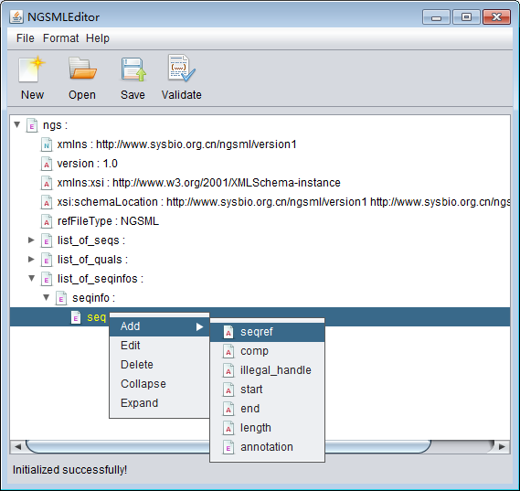The height and width of the screenshot is (491, 520).
Task: Select the seqref attribute icon in submenu
Action: click(228, 332)
